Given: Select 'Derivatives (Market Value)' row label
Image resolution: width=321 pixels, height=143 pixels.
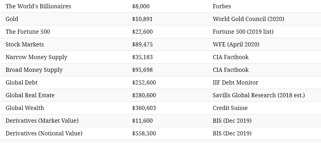Looking at the screenshot, I should coord(42,120).
